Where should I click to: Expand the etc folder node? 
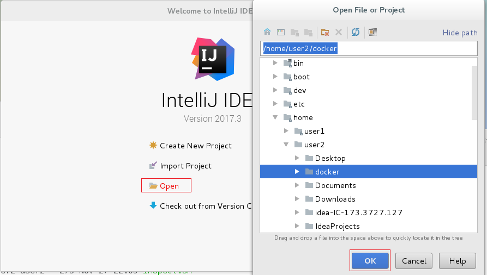tap(275, 104)
